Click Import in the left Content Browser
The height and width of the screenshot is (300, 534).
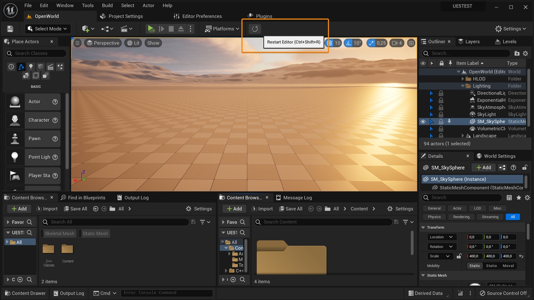point(47,209)
